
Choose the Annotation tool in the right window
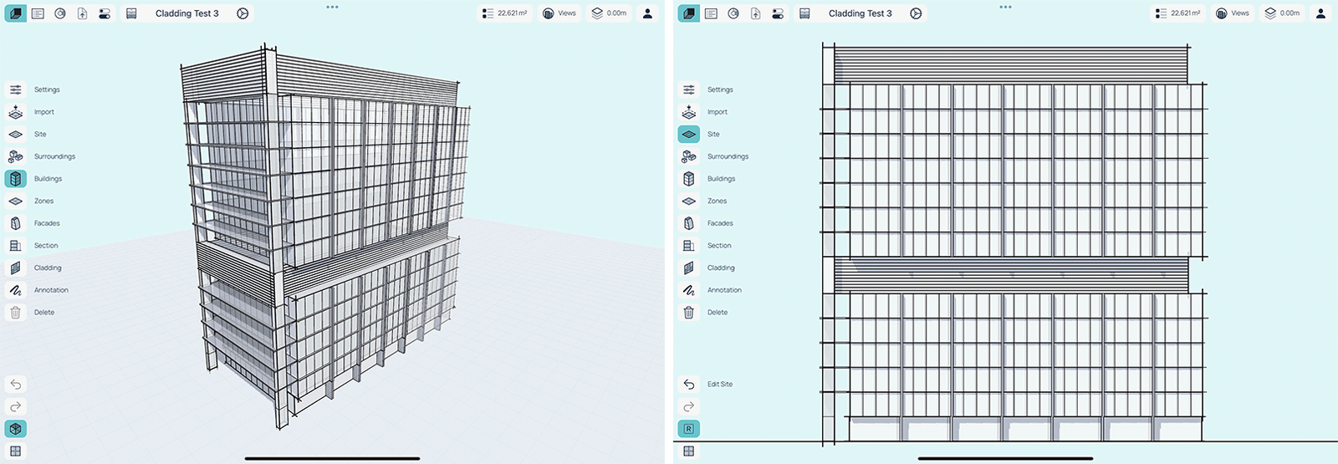[x=689, y=290]
